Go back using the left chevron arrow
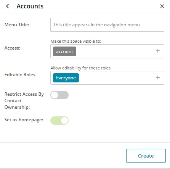The height and width of the screenshot is (169, 170). pos(8,6)
